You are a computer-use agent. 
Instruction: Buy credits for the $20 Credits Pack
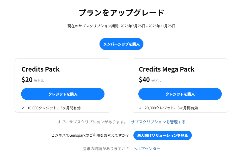coord(63,94)
